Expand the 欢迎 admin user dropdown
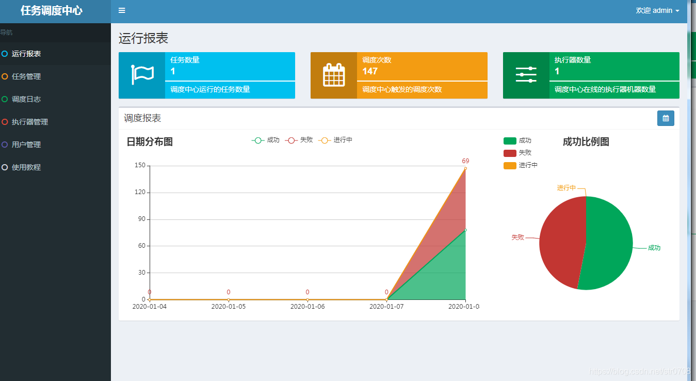 (657, 10)
